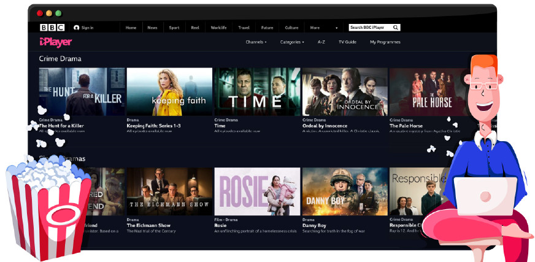This screenshot has width=535, height=262.
Task: Open the Time thumbnail
Action: pos(257,92)
